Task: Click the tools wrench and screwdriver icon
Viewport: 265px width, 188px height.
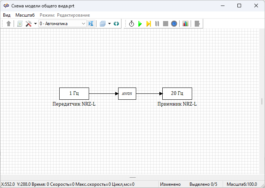Action: click(28, 24)
